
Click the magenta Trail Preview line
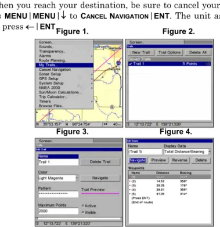coord(100,193)
